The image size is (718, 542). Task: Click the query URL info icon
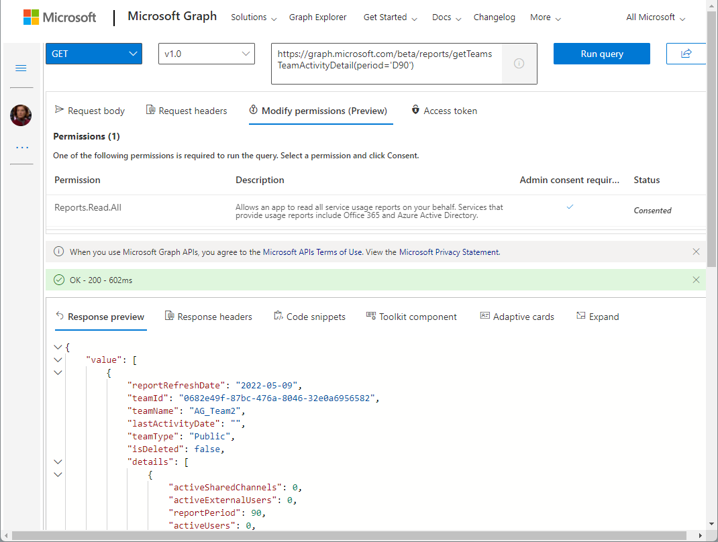[x=519, y=64]
